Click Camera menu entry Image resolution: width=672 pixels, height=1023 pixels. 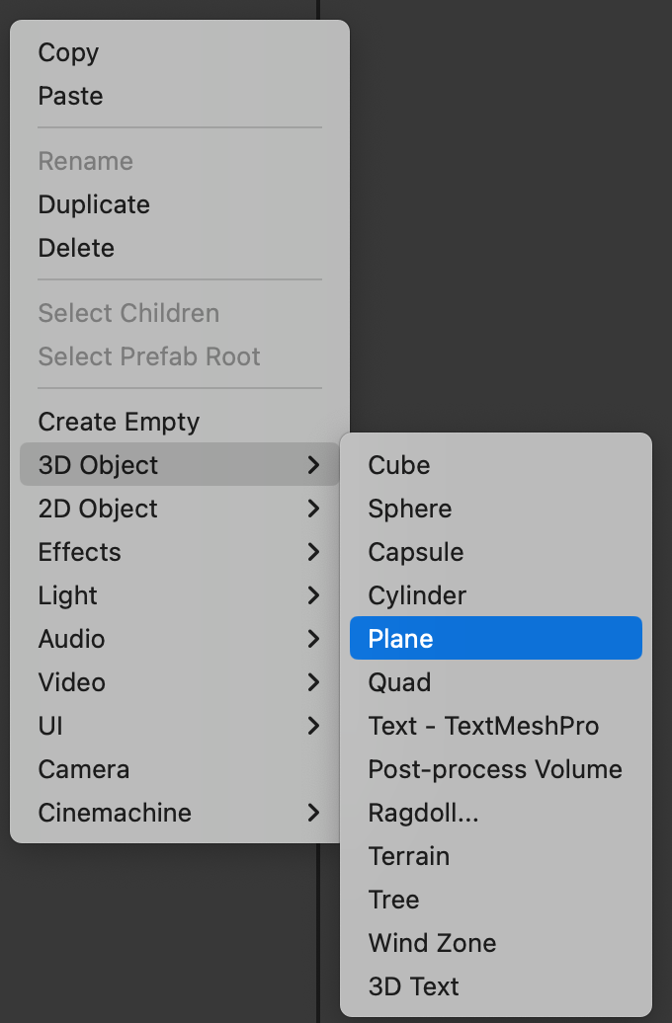(180, 768)
